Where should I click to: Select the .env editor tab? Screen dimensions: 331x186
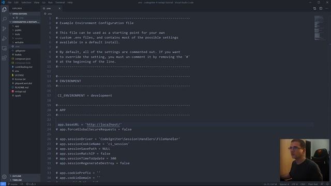52,8
